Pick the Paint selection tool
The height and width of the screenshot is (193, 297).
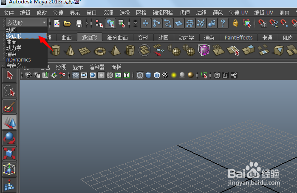click(9, 107)
